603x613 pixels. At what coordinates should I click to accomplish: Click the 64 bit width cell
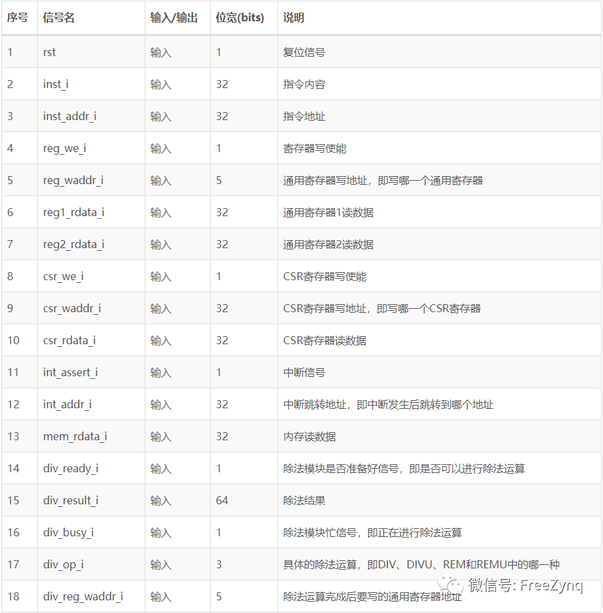[x=222, y=500]
